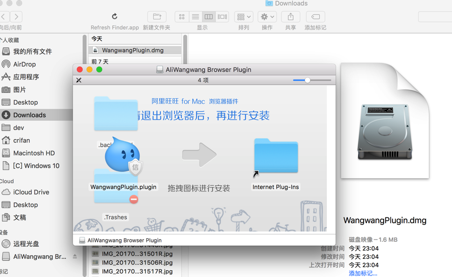Click the add tags (添加标记) toolbar button
This screenshot has width=452, height=277.
pyautogui.click(x=315, y=17)
